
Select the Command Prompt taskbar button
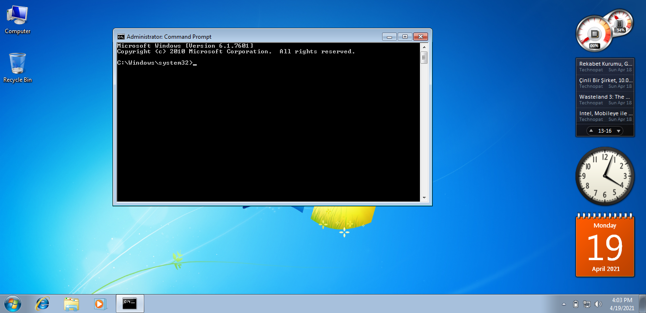(130, 304)
